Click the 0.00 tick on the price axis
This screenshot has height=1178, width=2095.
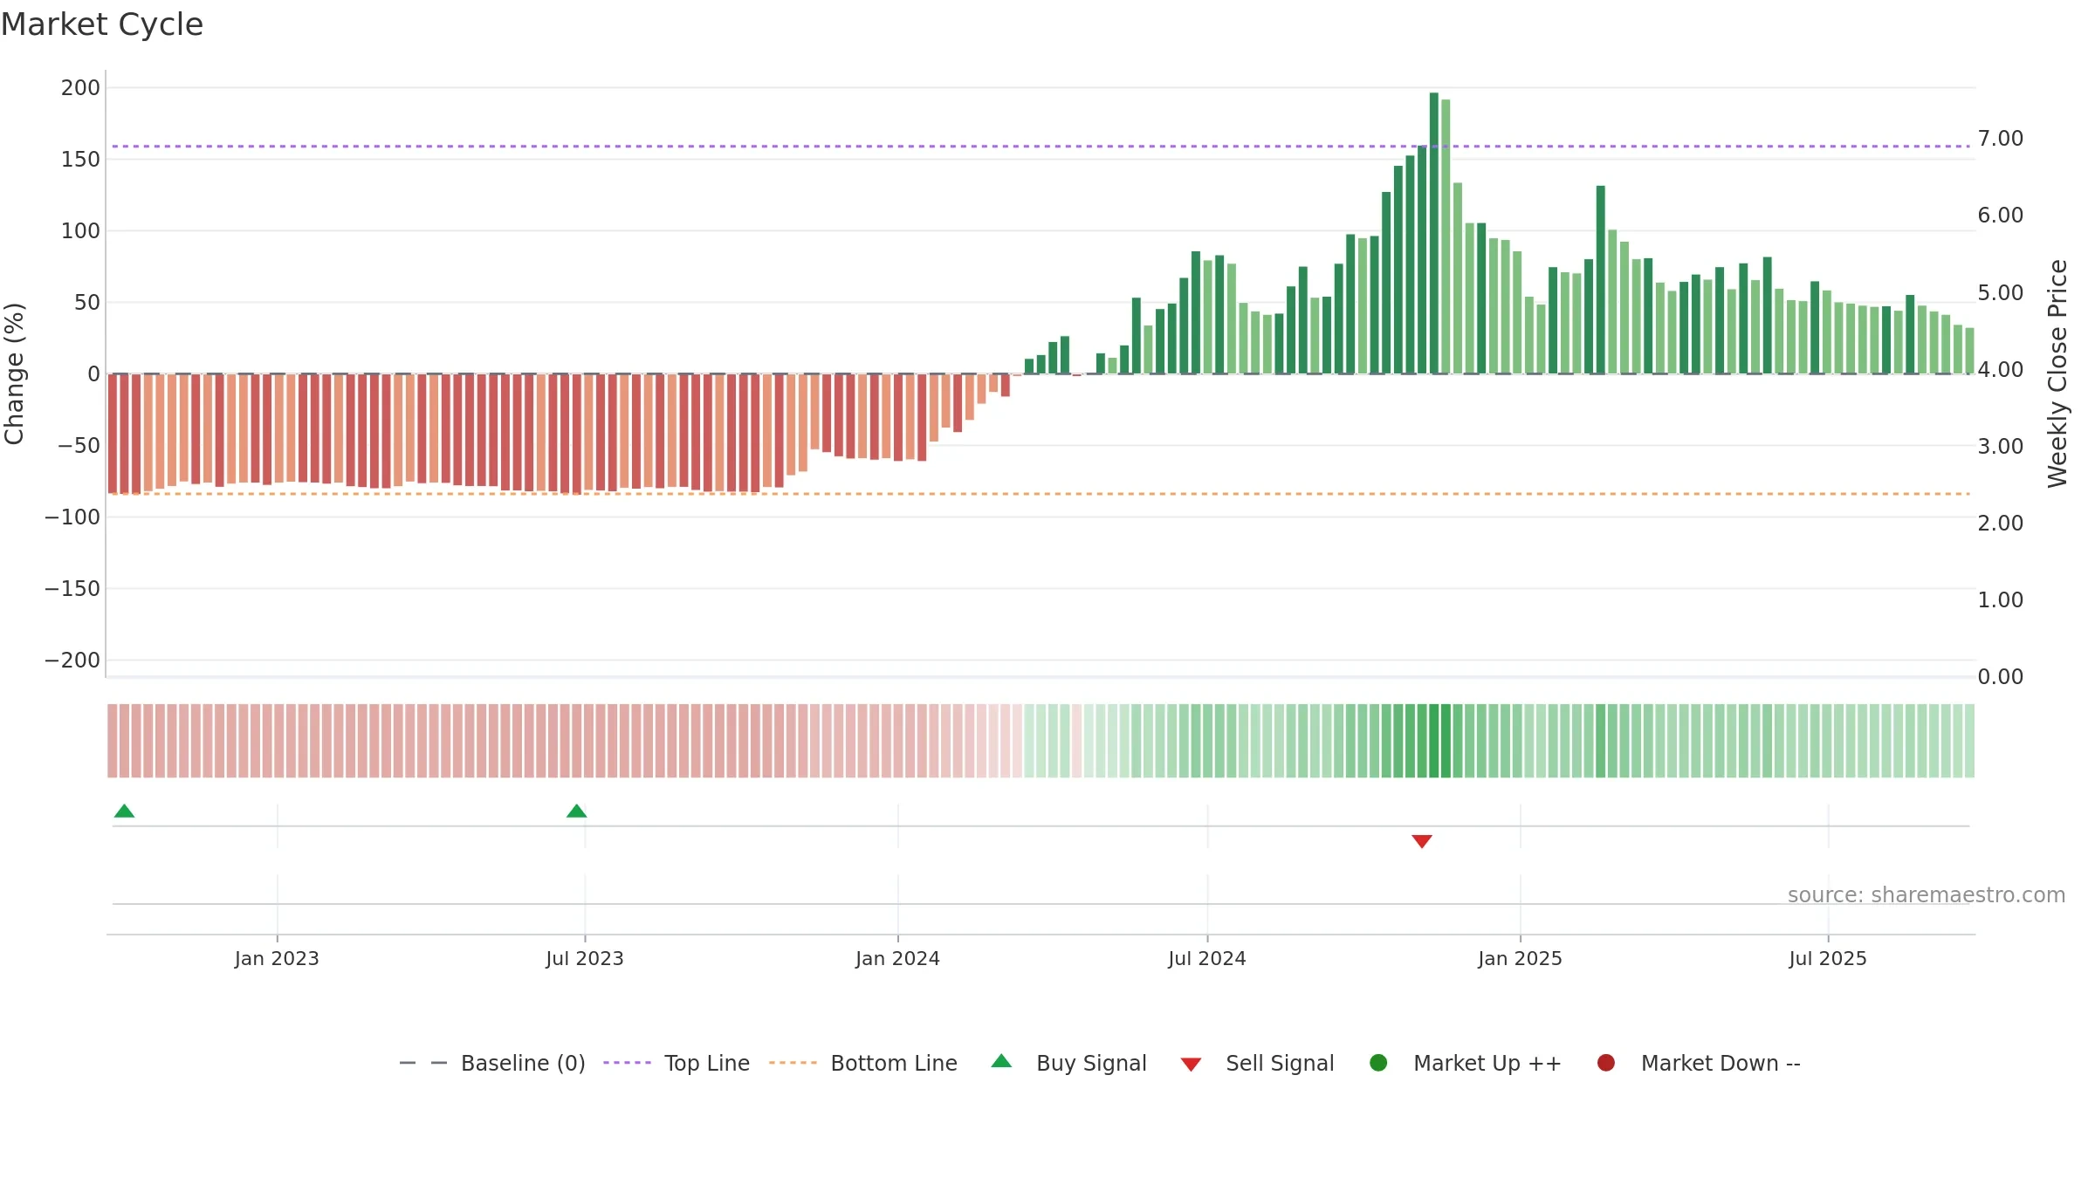pos(2001,677)
